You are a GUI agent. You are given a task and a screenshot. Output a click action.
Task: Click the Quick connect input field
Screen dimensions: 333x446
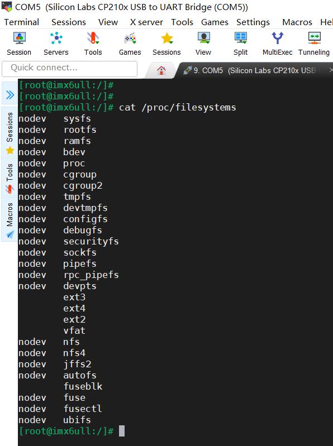(69, 69)
